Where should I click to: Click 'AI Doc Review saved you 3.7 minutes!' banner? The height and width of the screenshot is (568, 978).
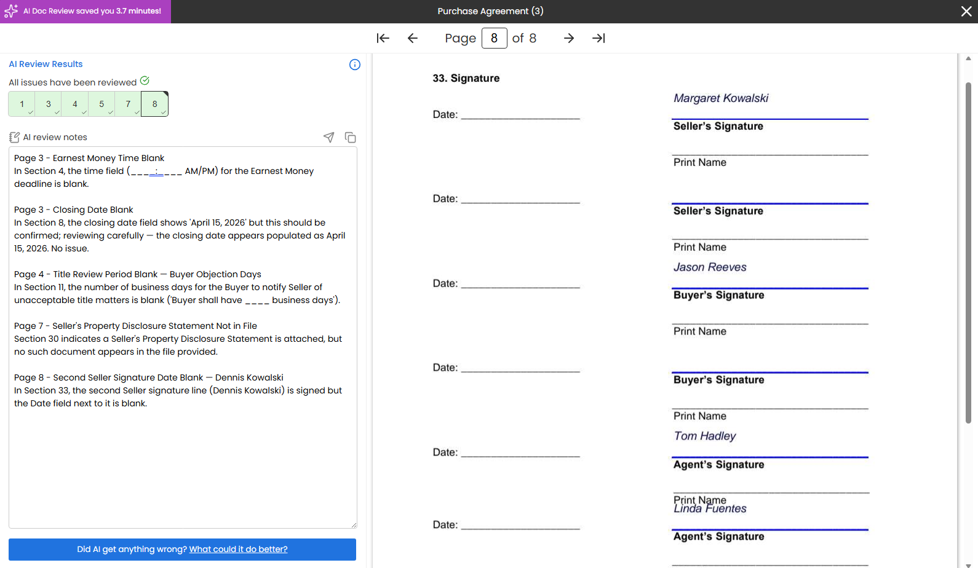[x=85, y=11]
